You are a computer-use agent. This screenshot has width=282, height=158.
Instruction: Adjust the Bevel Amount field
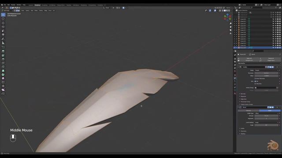pyautogui.click(x=266, y=116)
